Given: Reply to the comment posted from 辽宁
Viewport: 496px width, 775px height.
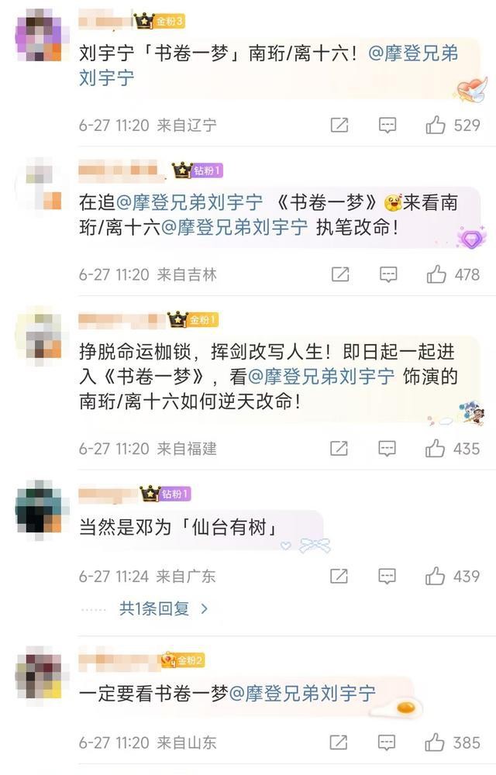Looking at the screenshot, I should (x=387, y=126).
